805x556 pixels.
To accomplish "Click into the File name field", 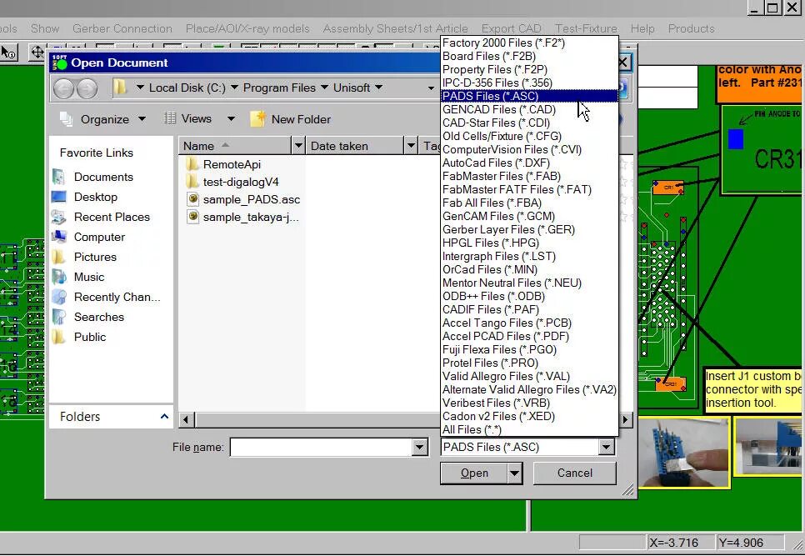I will click(322, 447).
